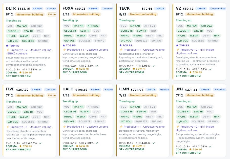
Task: Click BB/KC squeeze text on DLTR card
Action: pyautogui.click(x=17, y=54)
